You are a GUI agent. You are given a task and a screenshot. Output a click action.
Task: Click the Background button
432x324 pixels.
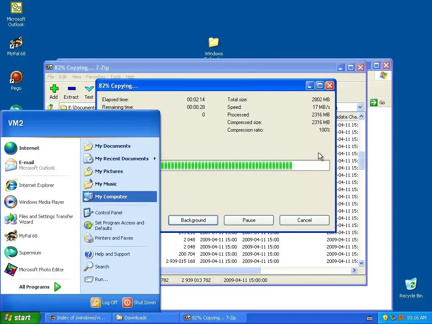click(x=193, y=220)
